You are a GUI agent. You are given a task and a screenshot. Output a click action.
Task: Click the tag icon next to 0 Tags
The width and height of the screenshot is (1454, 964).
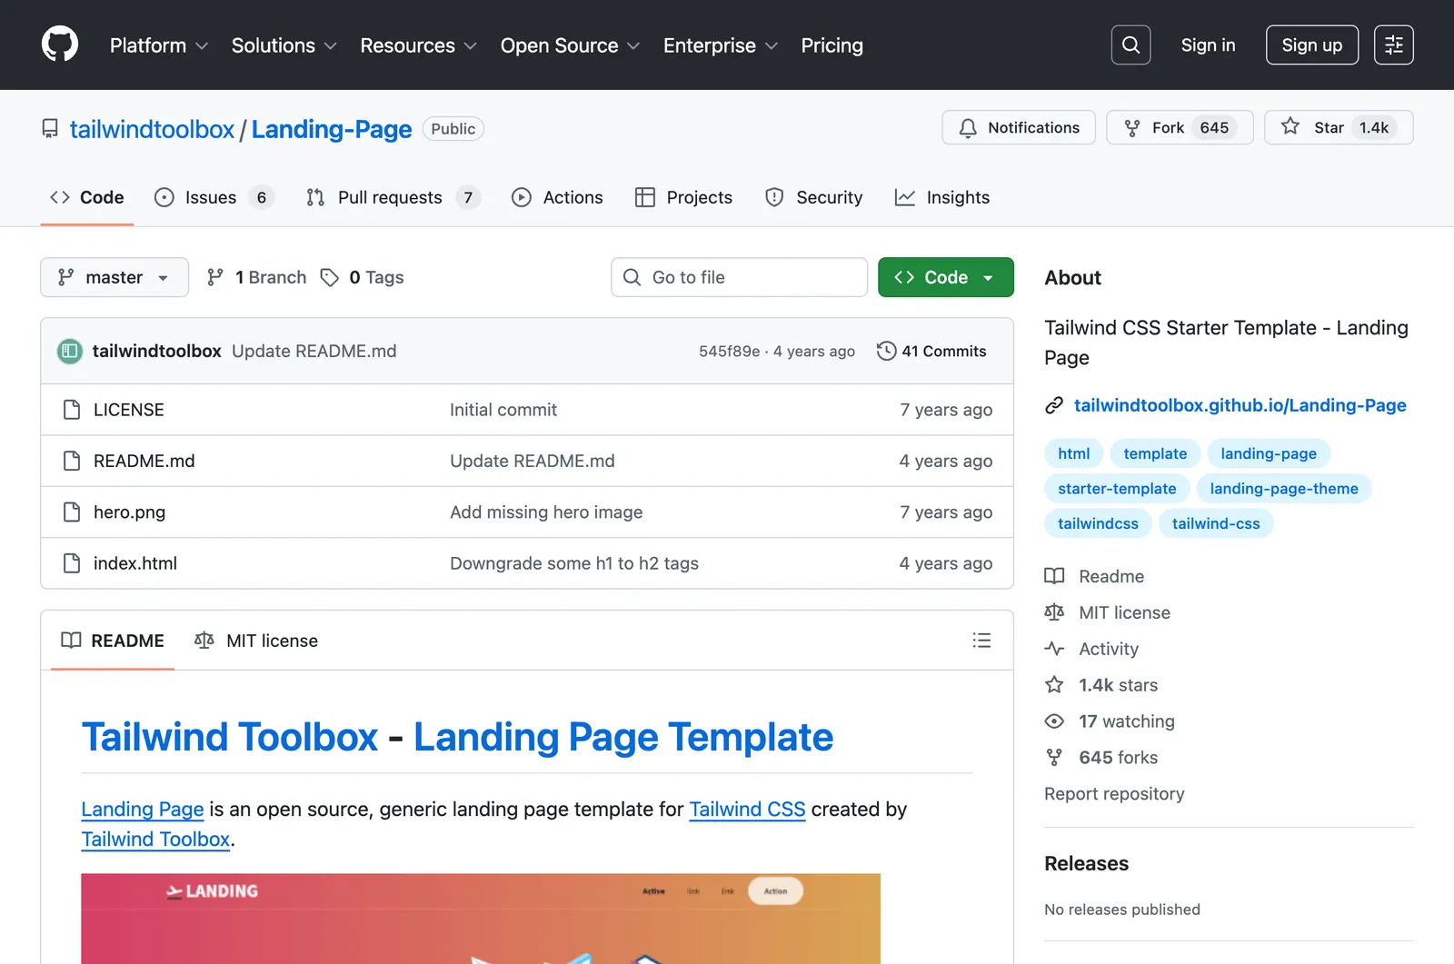point(330,277)
